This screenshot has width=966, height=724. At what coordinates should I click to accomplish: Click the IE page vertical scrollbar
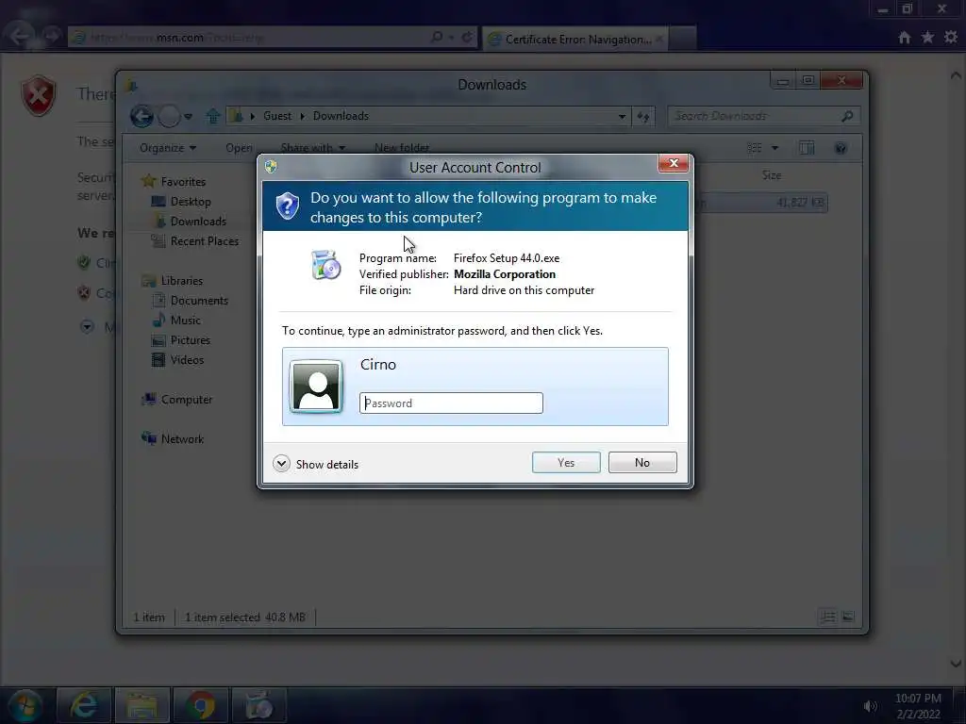point(956,370)
